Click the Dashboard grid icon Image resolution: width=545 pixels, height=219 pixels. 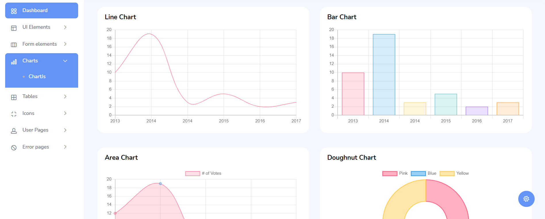click(x=14, y=11)
